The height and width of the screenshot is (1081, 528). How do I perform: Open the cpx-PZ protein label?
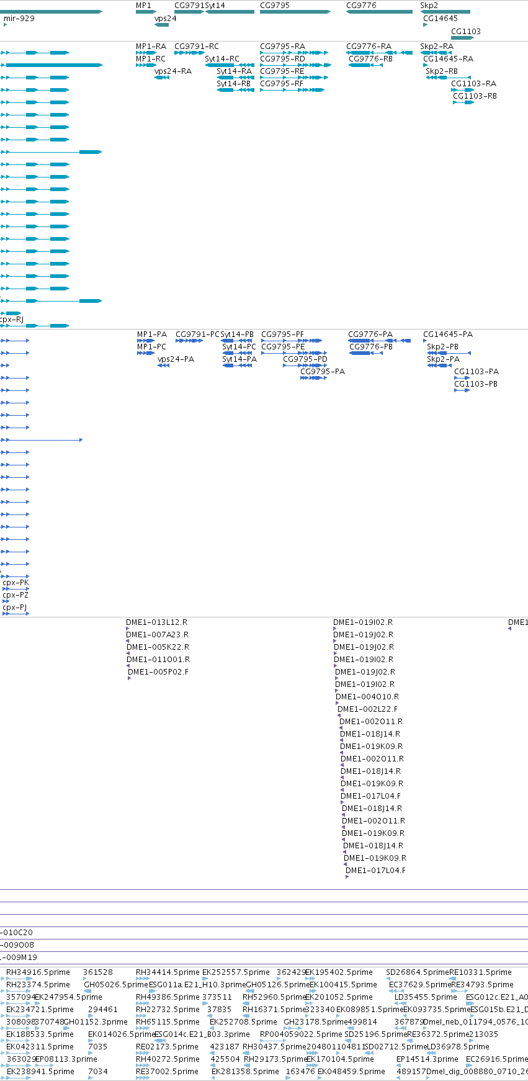(x=16, y=595)
